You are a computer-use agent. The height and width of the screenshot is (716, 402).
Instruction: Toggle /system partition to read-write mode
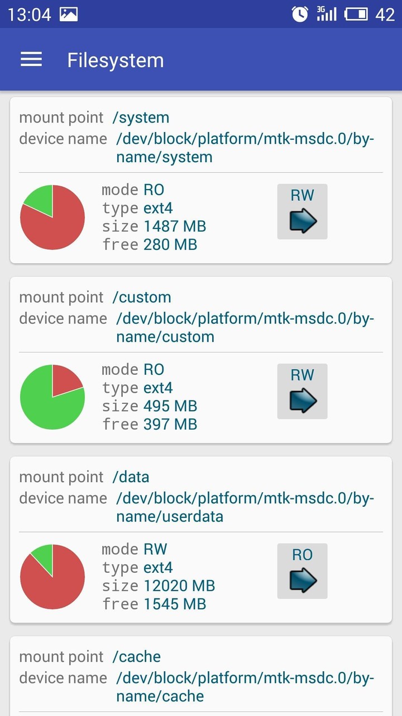click(302, 211)
